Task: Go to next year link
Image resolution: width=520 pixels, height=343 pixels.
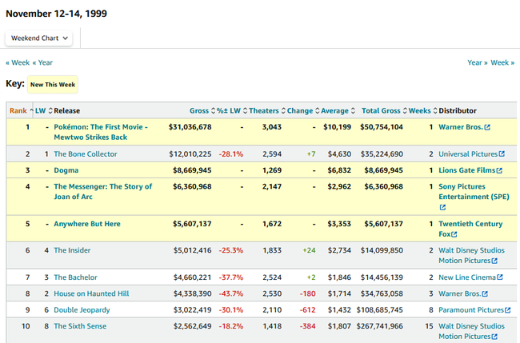Action: [x=478, y=62]
